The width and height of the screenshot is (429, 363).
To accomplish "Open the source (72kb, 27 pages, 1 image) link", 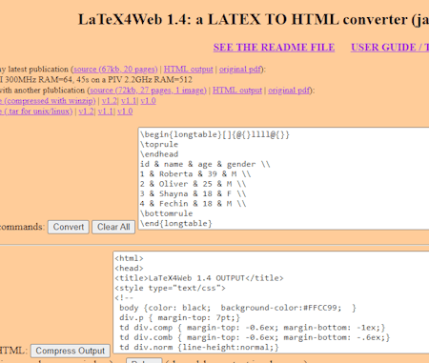I will coord(148,91).
